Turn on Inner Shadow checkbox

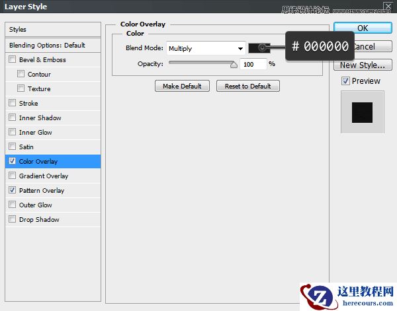pos(12,118)
